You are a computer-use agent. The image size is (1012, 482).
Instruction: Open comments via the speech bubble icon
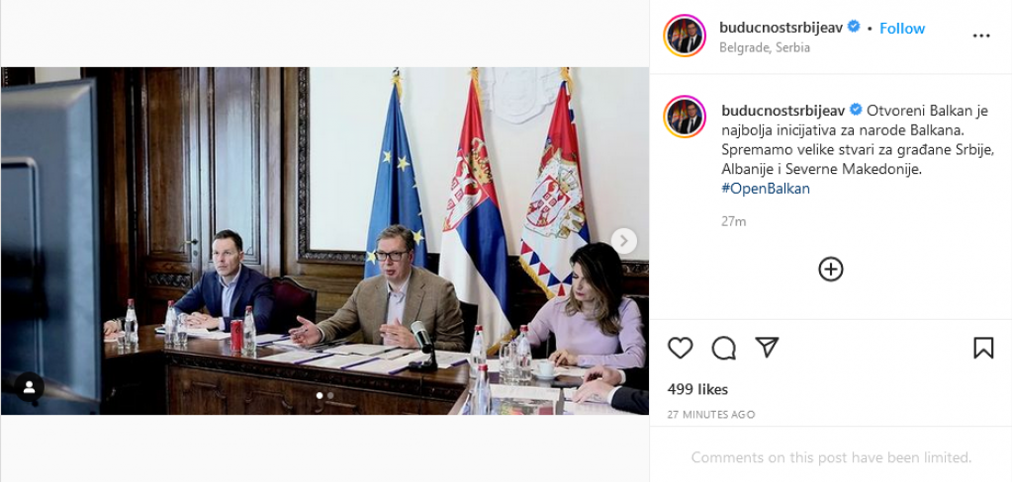(x=723, y=348)
